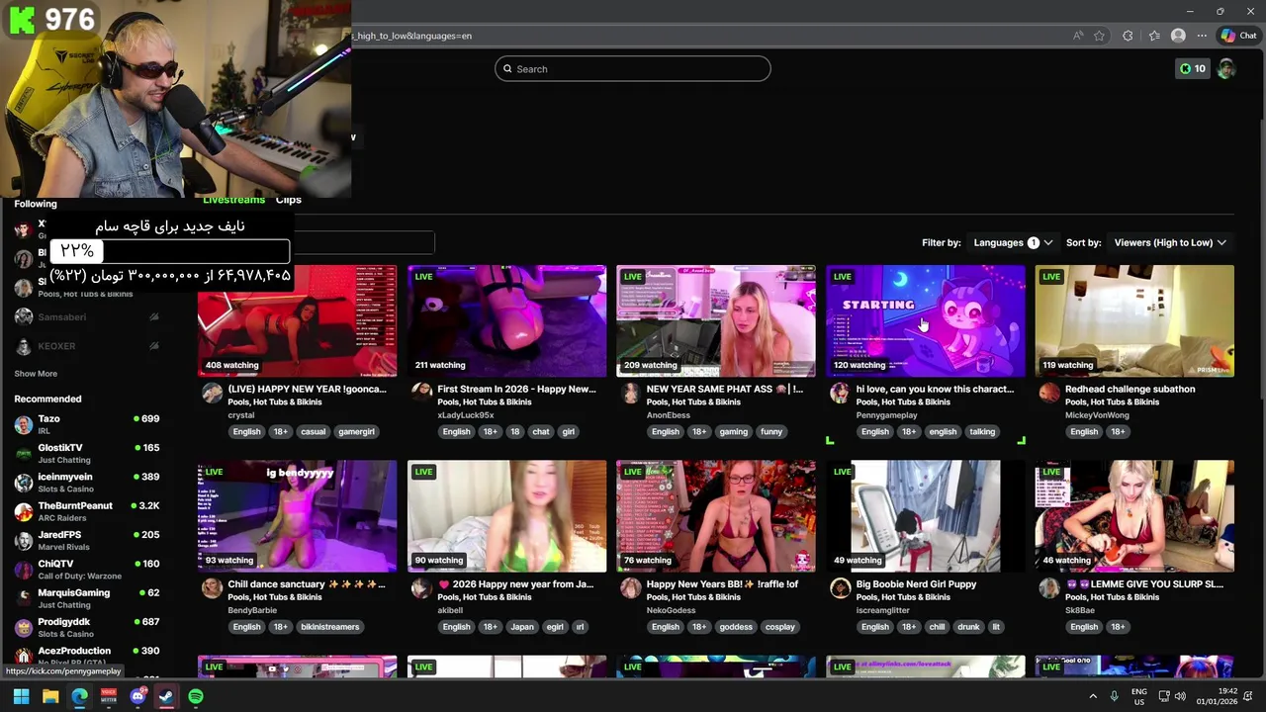Screen dimensions: 1266x712
Task: Select the 'drunk' tag
Action: point(968,627)
